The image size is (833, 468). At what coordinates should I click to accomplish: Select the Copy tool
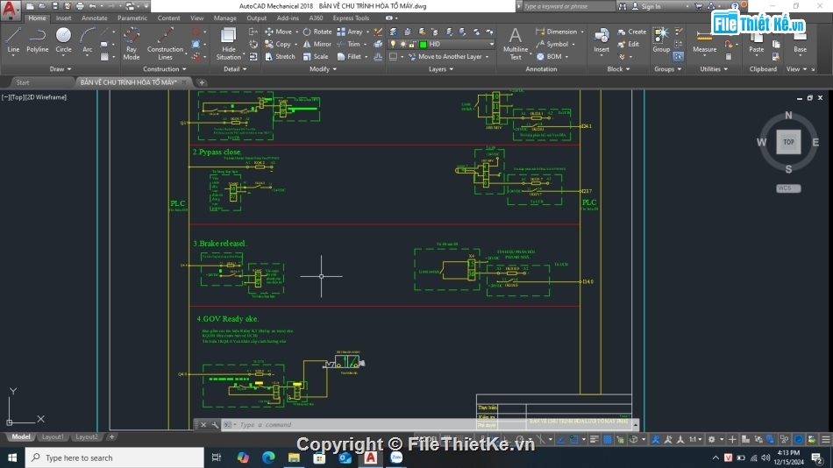point(278,44)
